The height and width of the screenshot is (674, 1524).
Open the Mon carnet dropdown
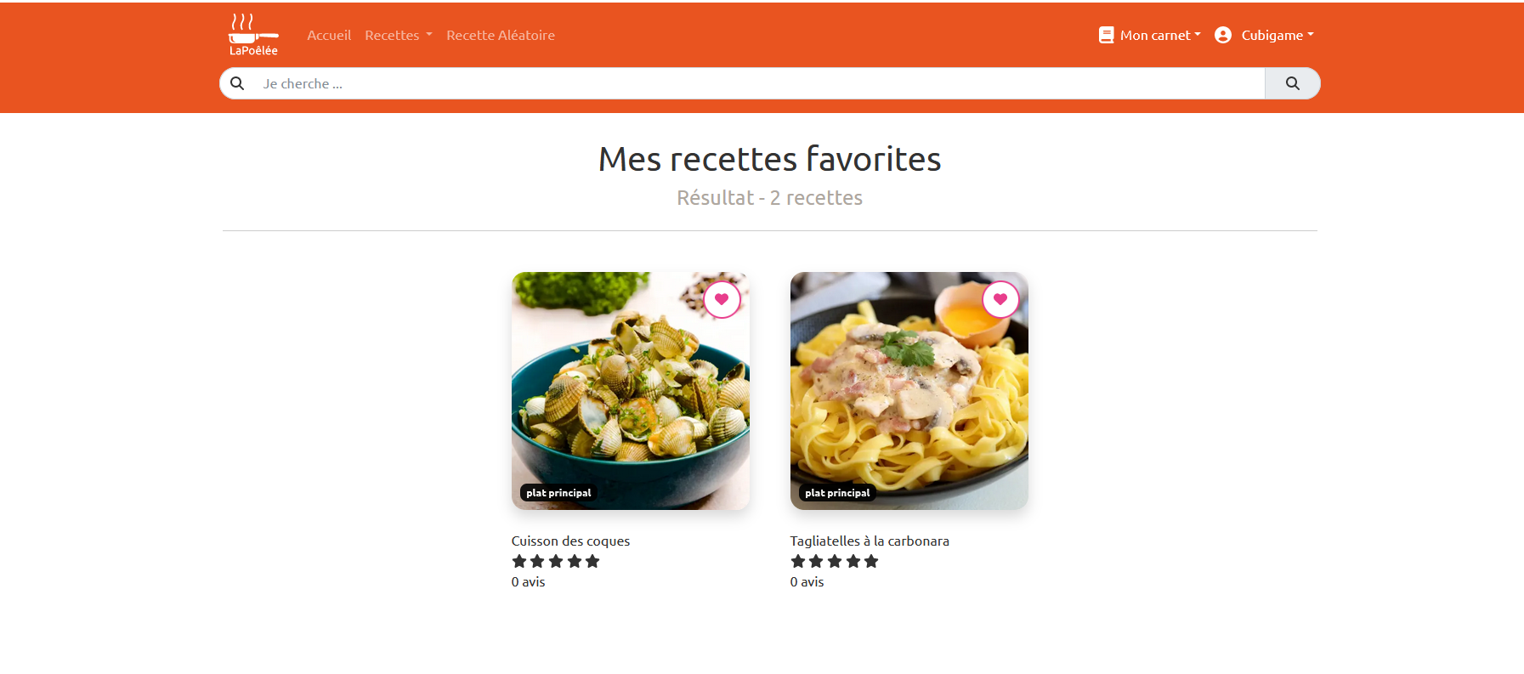click(x=1159, y=35)
